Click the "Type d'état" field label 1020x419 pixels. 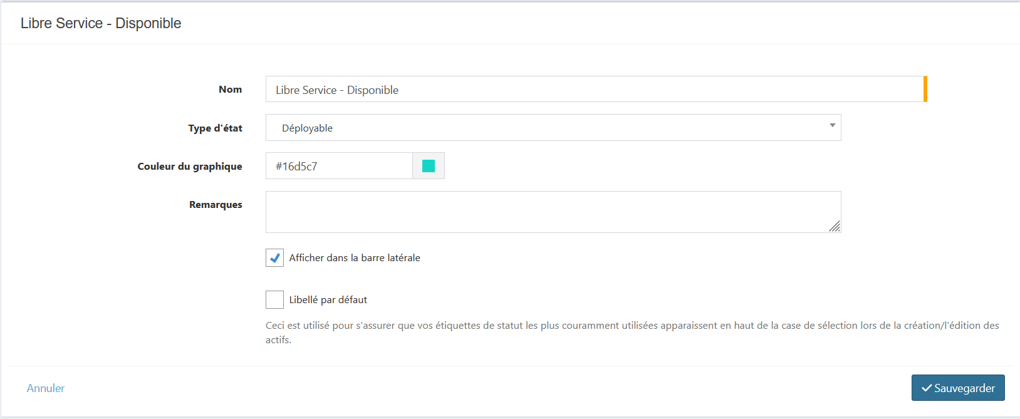click(215, 128)
